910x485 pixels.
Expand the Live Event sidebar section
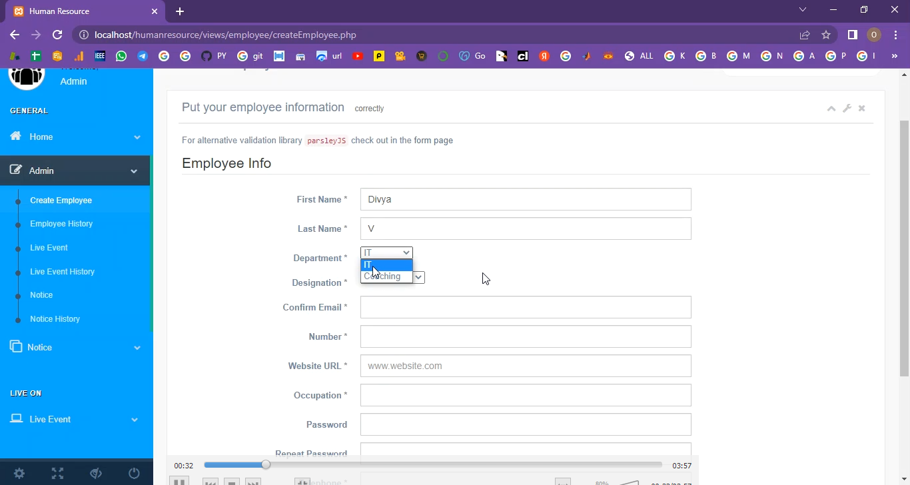75,419
